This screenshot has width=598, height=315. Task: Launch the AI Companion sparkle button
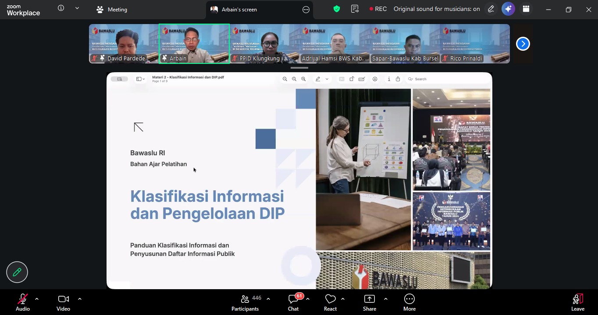pos(508,9)
